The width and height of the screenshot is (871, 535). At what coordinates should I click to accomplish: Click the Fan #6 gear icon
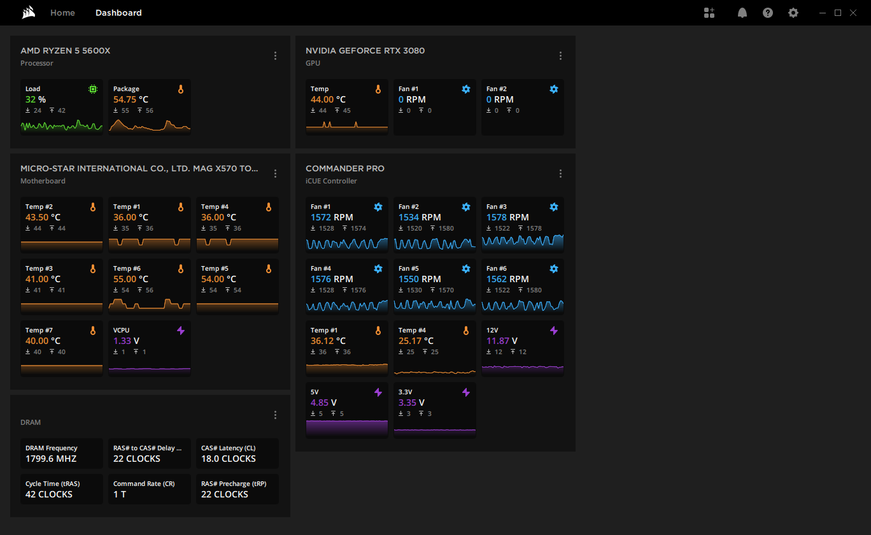tap(554, 269)
